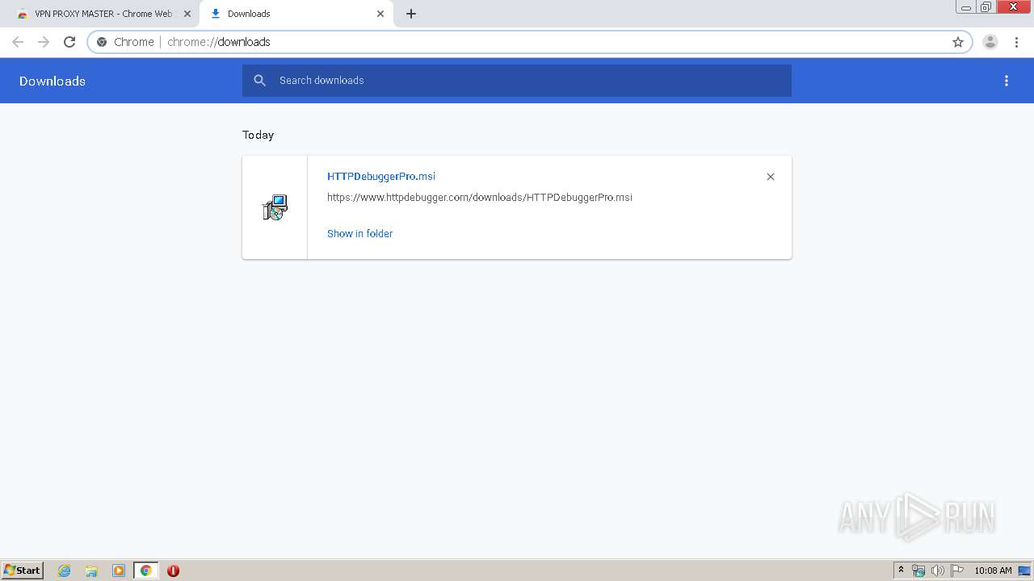The image size is (1034, 581).
Task: Open the network status tray icon
Action: [918, 571]
